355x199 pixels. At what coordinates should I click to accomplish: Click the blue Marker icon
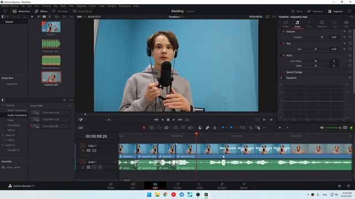(231, 128)
